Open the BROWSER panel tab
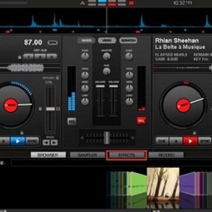This screenshot has width=212, height=212. (48, 155)
